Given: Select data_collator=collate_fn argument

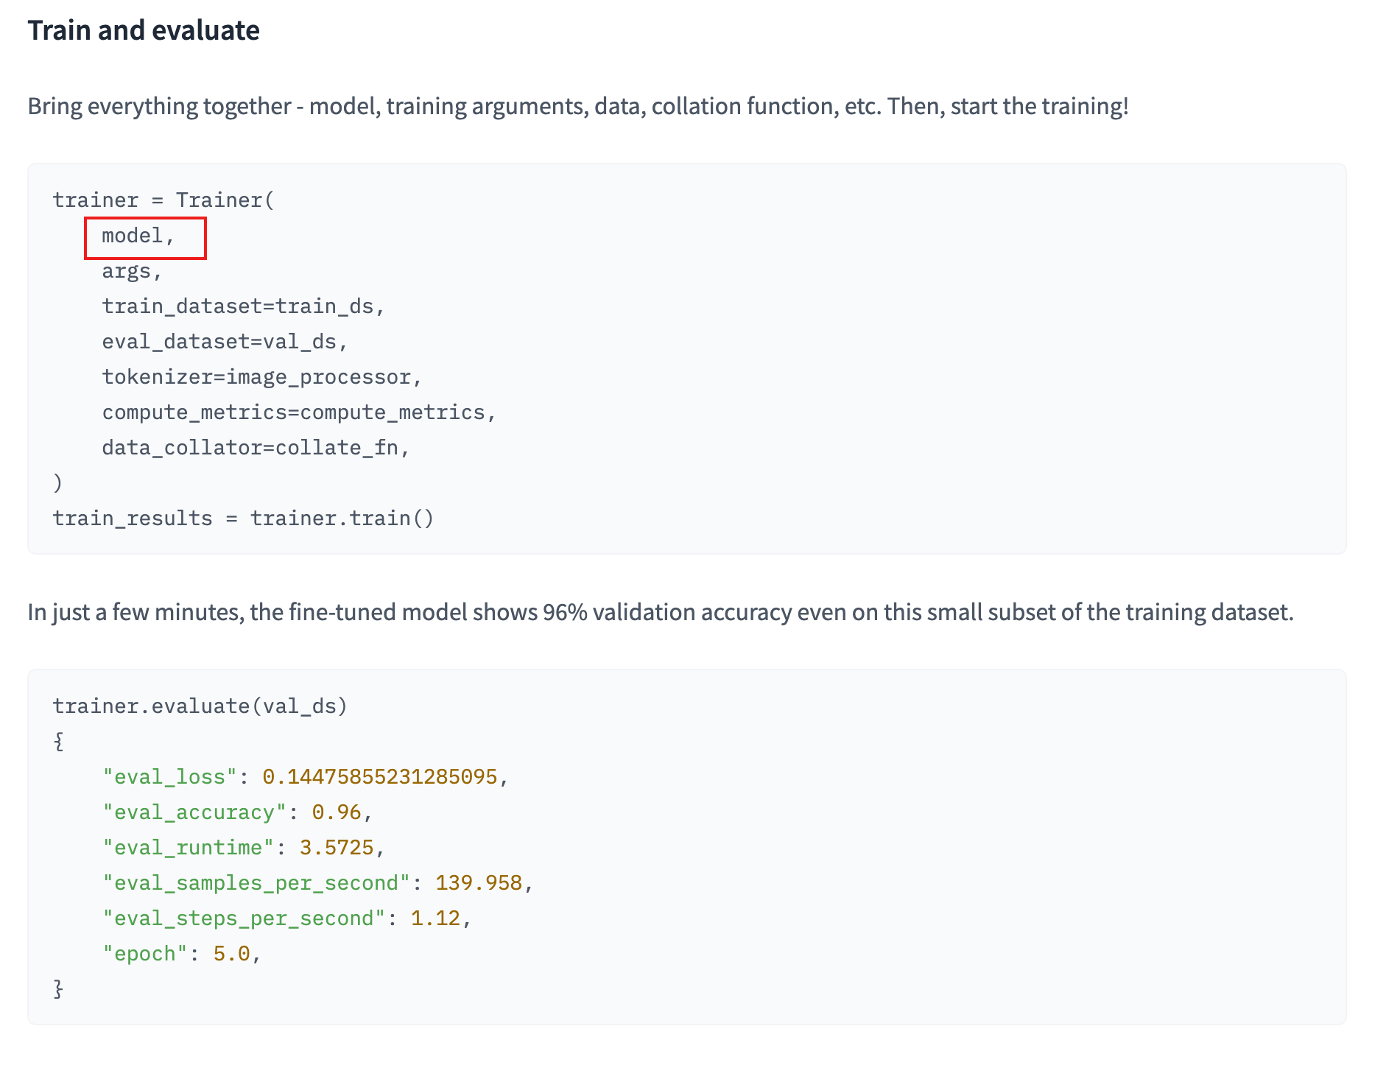Looking at the screenshot, I should pyautogui.click(x=254, y=447).
